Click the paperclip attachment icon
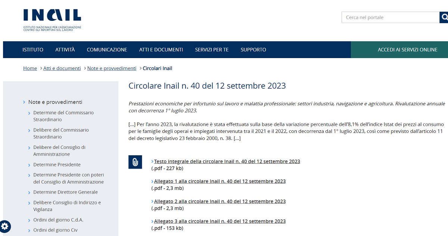This screenshot has height=236, width=448. click(x=135, y=162)
